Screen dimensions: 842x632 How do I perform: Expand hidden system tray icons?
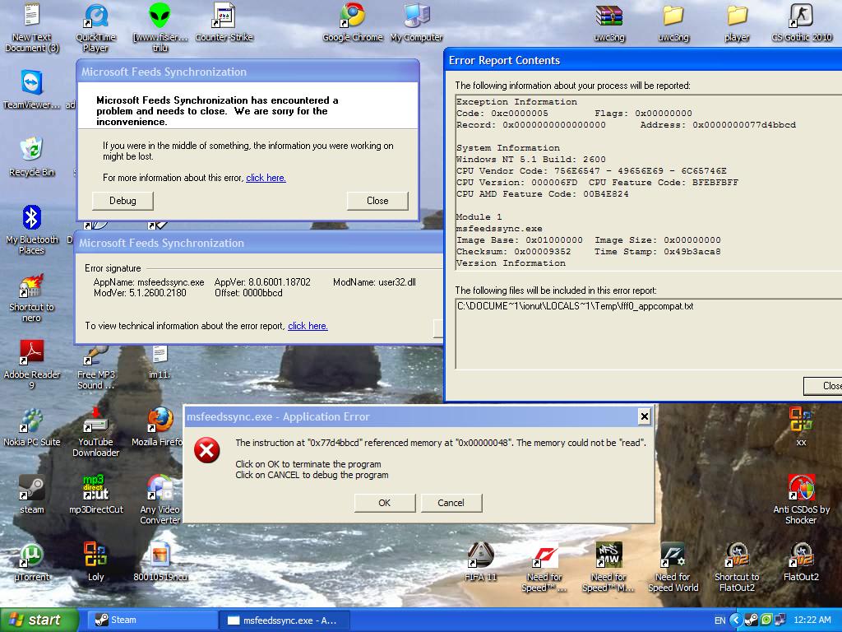(x=736, y=620)
